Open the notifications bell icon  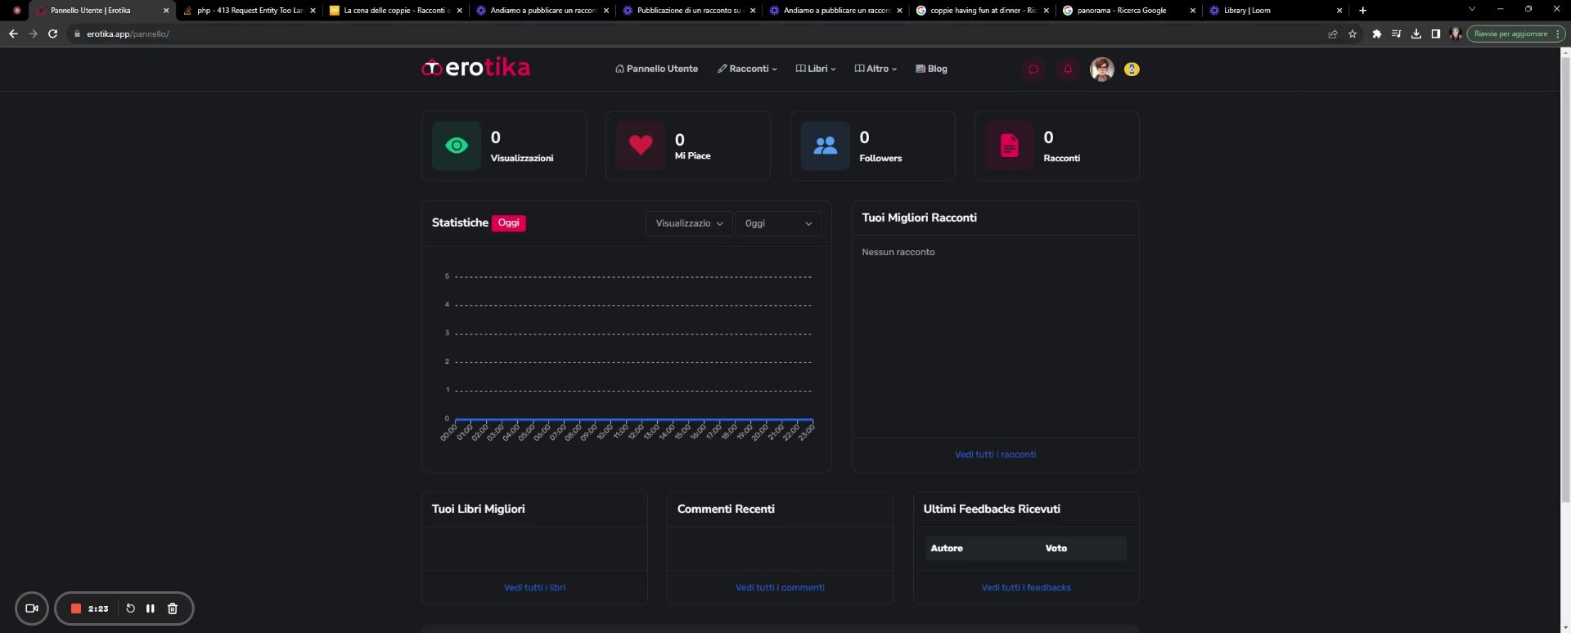pyautogui.click(x=1068, y=70)
